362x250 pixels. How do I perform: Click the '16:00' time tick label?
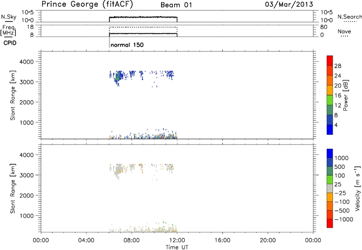(222, 241)
